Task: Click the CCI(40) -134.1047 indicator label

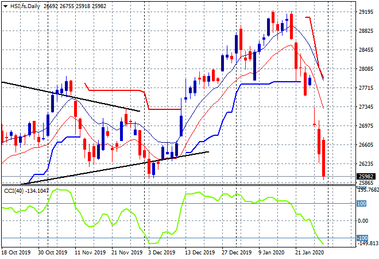Action: (26, 191)
